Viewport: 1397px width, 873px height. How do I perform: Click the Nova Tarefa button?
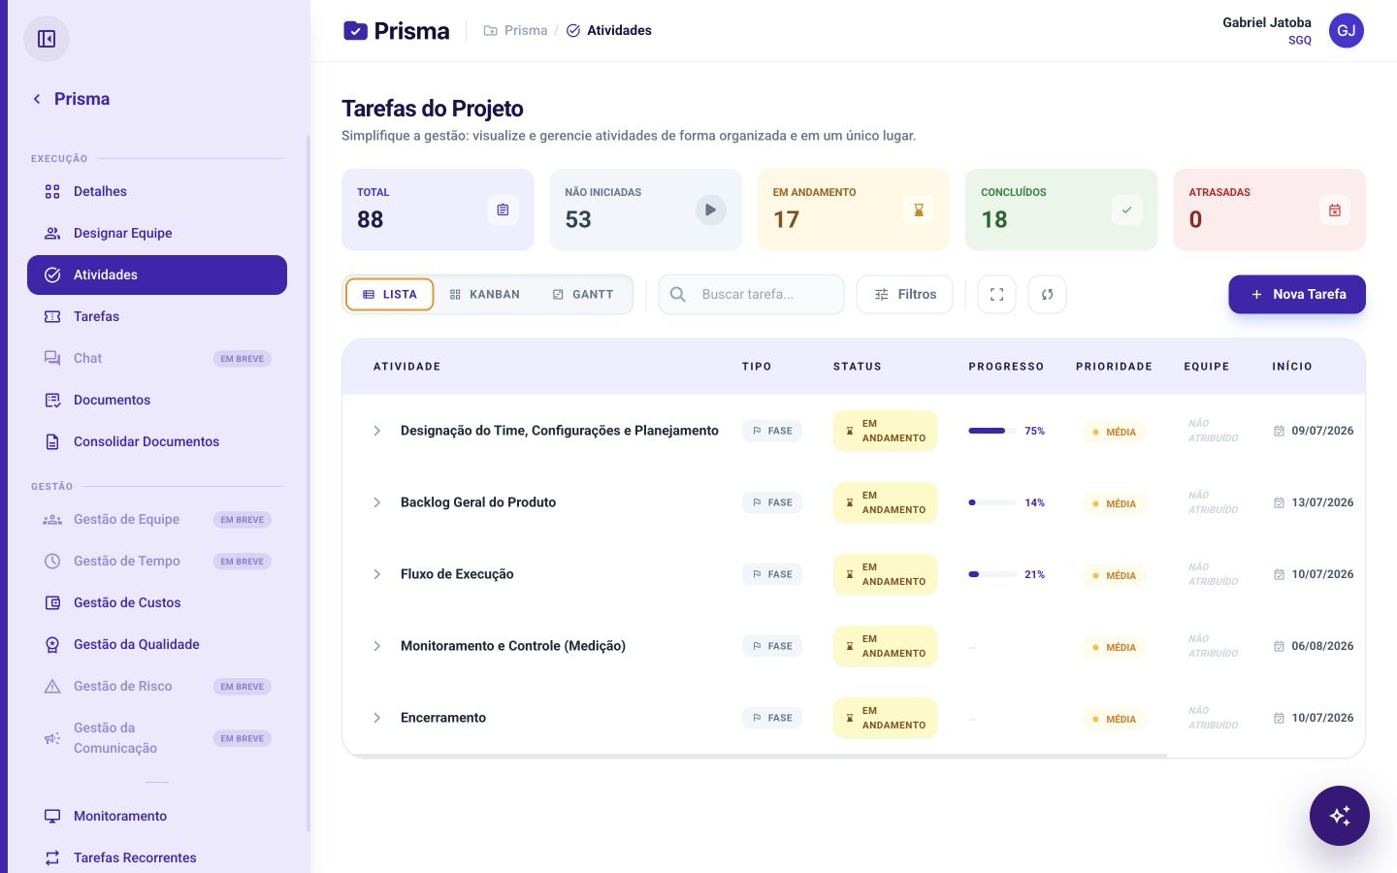(1297, 294)
